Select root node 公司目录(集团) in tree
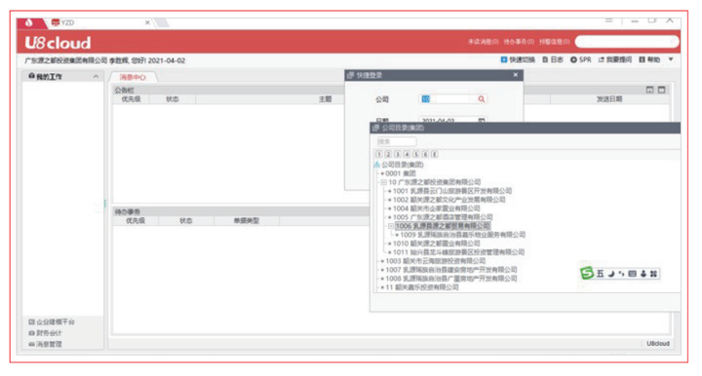702x376 pixels. (402, 165)
